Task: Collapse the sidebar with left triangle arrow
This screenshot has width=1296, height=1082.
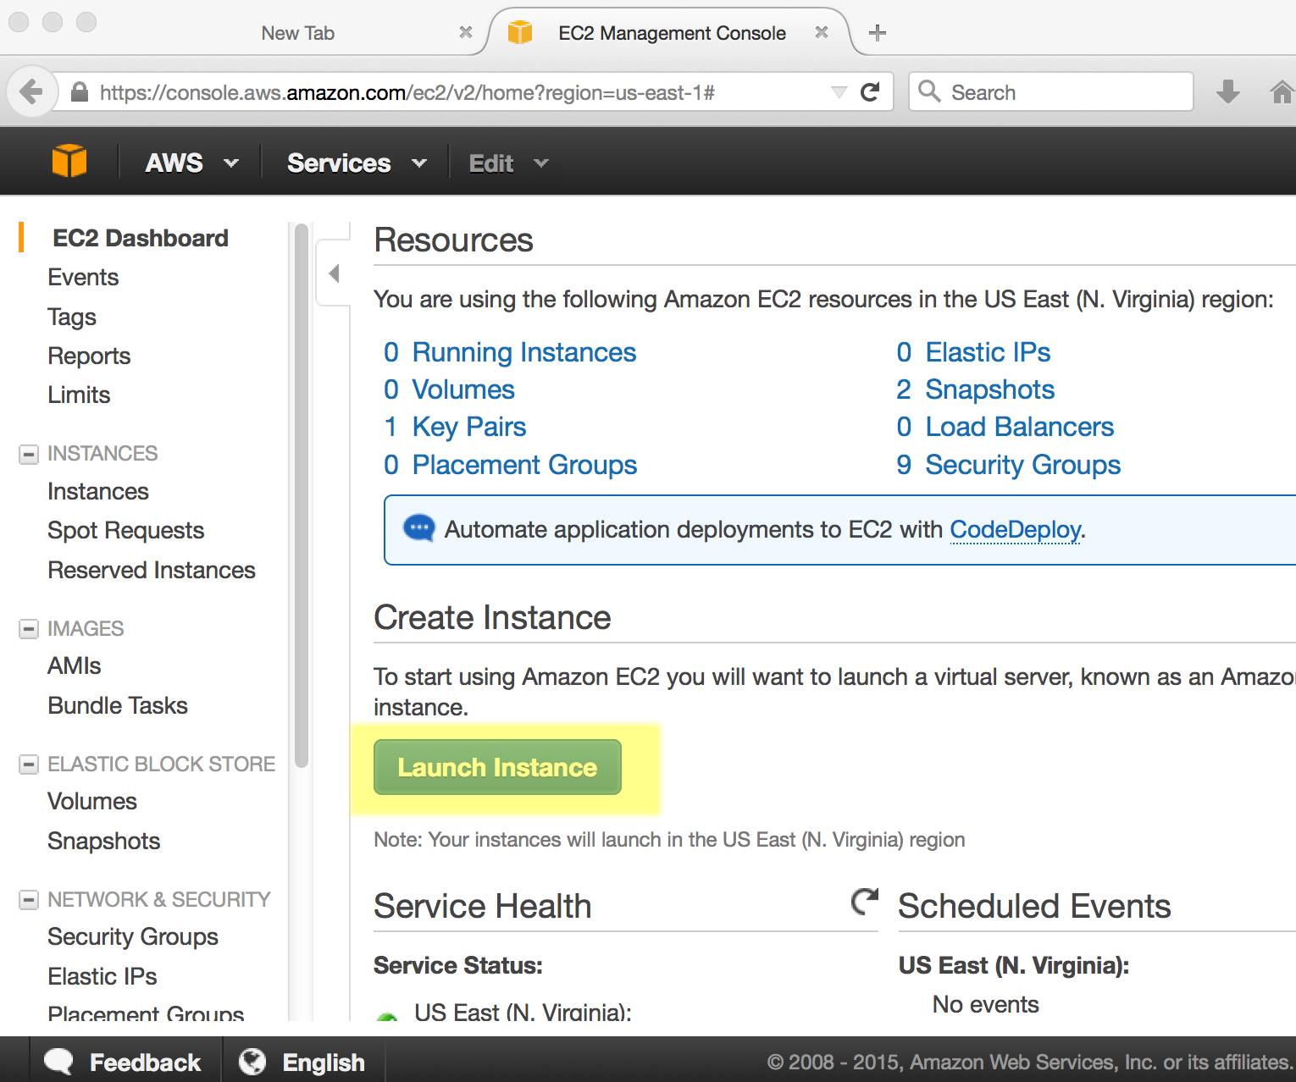Action: pos(334,273)
